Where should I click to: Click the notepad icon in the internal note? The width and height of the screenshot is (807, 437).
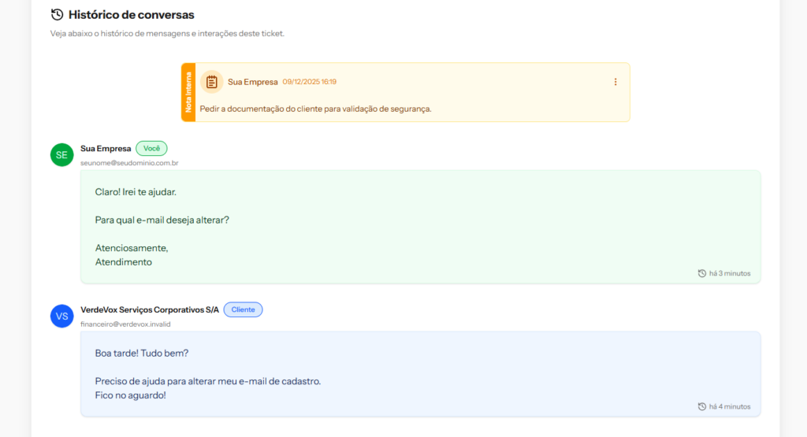click(211, 81)
